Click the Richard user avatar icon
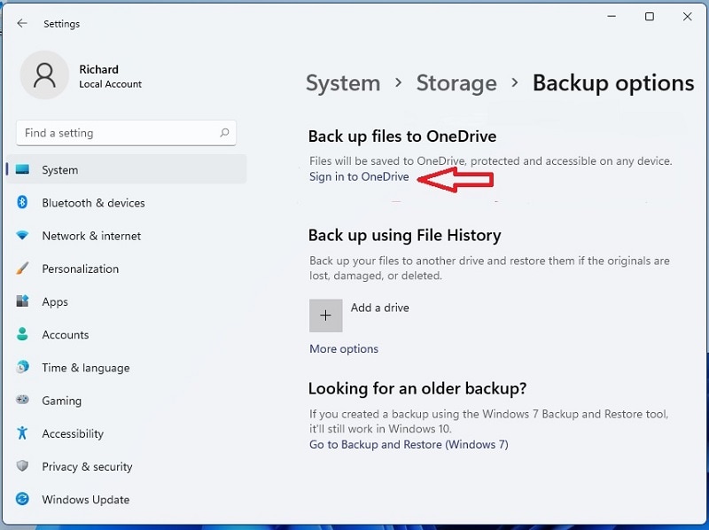 [x=44, y=75]
